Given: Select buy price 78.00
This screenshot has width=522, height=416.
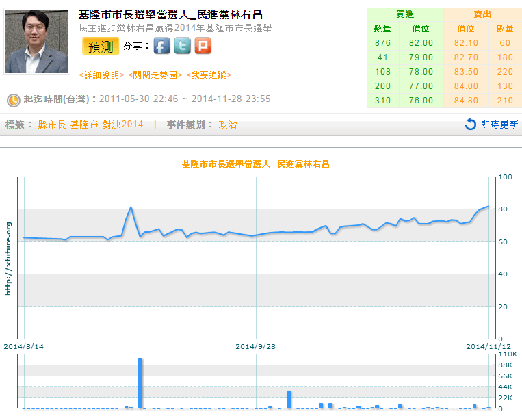Looking at the screenshot, I should coord(421,72).
